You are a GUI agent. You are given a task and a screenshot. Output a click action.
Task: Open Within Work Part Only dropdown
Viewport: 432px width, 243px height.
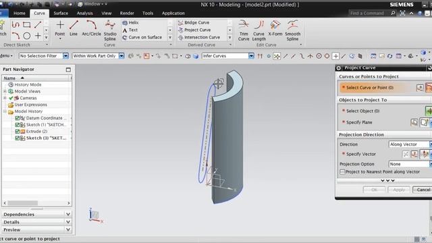[122, 56]
